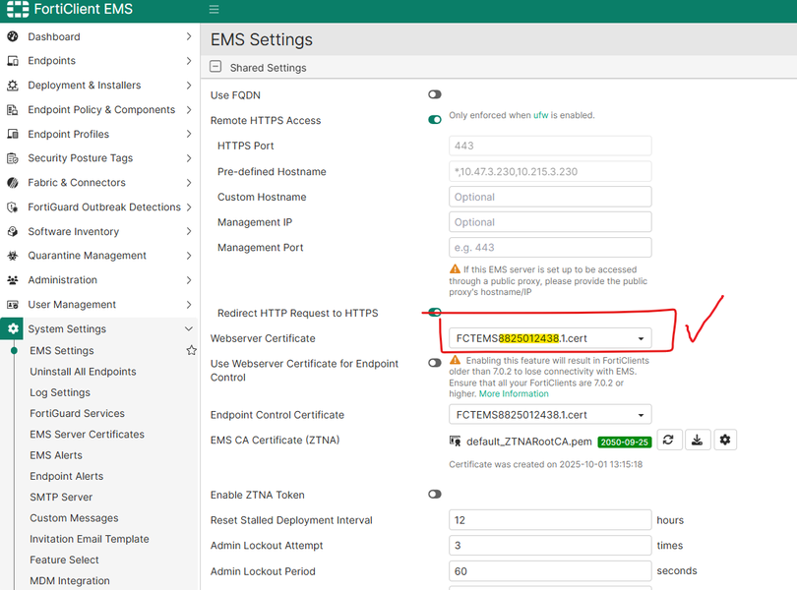The width and height of the screenshot is (797, 590).
Task: Click the Custom Hostname input field
Action: tap(550, 197)
